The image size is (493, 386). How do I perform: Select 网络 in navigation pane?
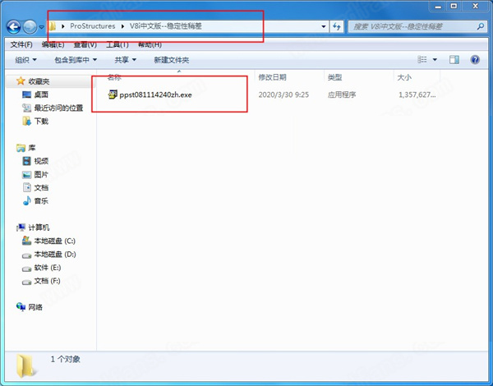click(35, 307)
